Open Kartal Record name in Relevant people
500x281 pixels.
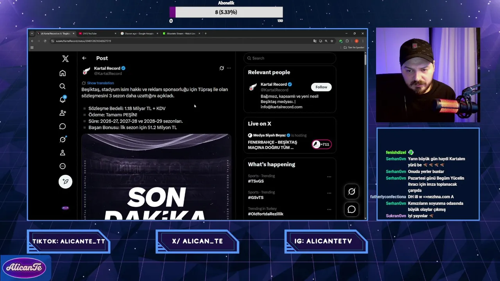pos(273,84)
